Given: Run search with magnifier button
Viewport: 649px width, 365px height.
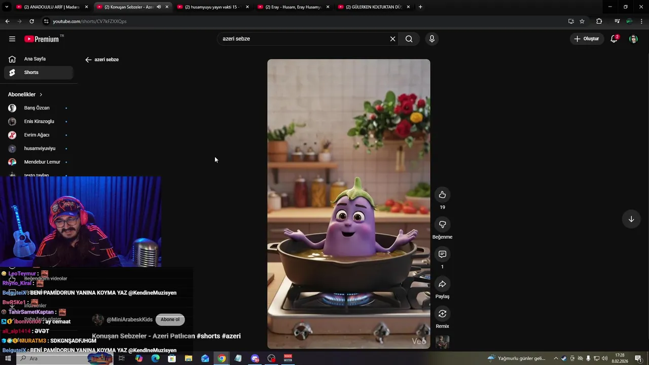Looking at the screenshot, I should 409,39.
